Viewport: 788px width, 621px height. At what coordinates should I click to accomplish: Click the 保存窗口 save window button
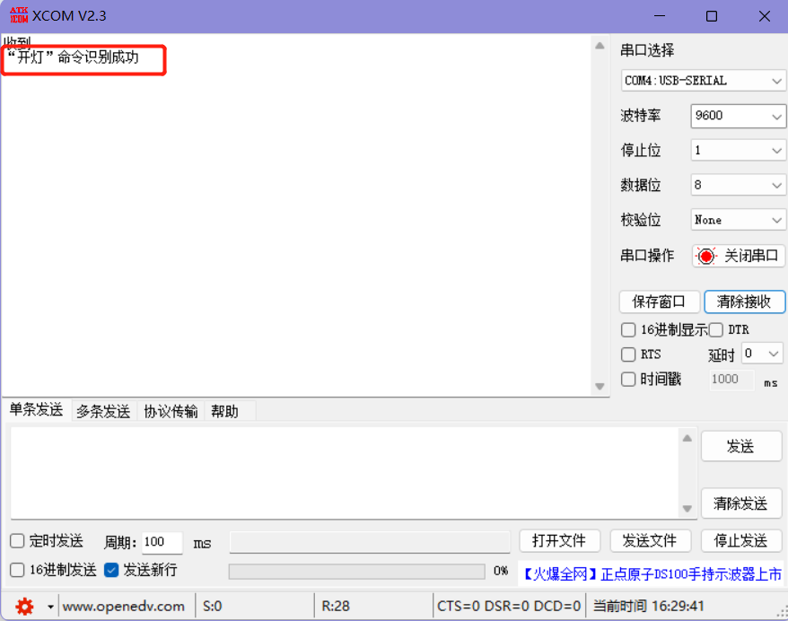(659, 302)
